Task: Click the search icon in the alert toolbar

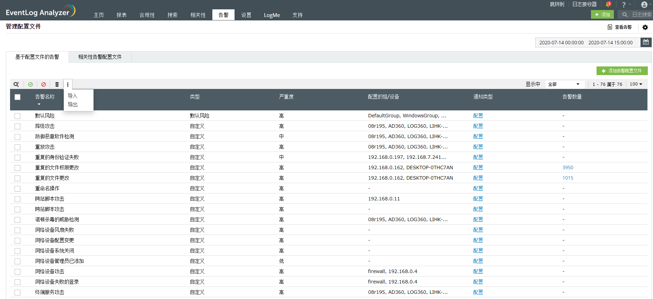Action: (x=16, y=84)
